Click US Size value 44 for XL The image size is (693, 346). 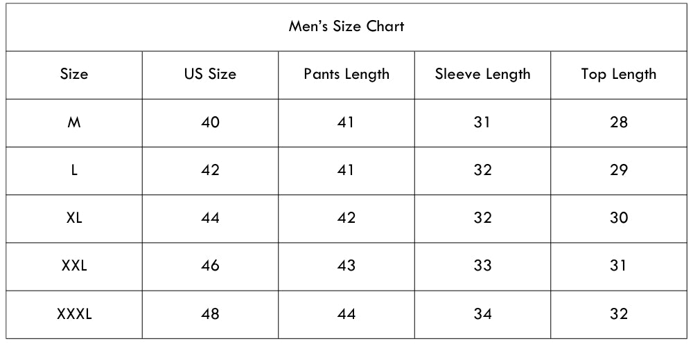click(x=210, y=218)
